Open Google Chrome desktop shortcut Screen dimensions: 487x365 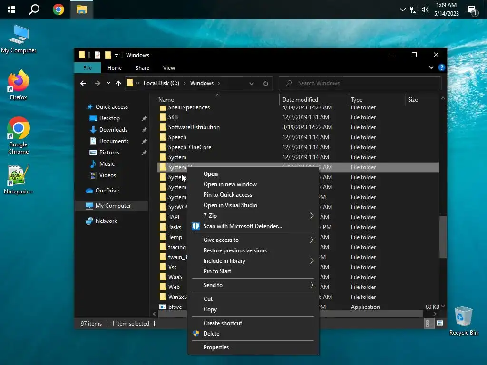[x=19, y=135]
